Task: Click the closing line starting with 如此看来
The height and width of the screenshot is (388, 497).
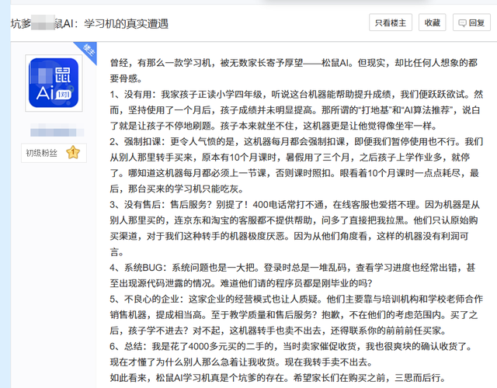Action: click(x=278, y=378)
